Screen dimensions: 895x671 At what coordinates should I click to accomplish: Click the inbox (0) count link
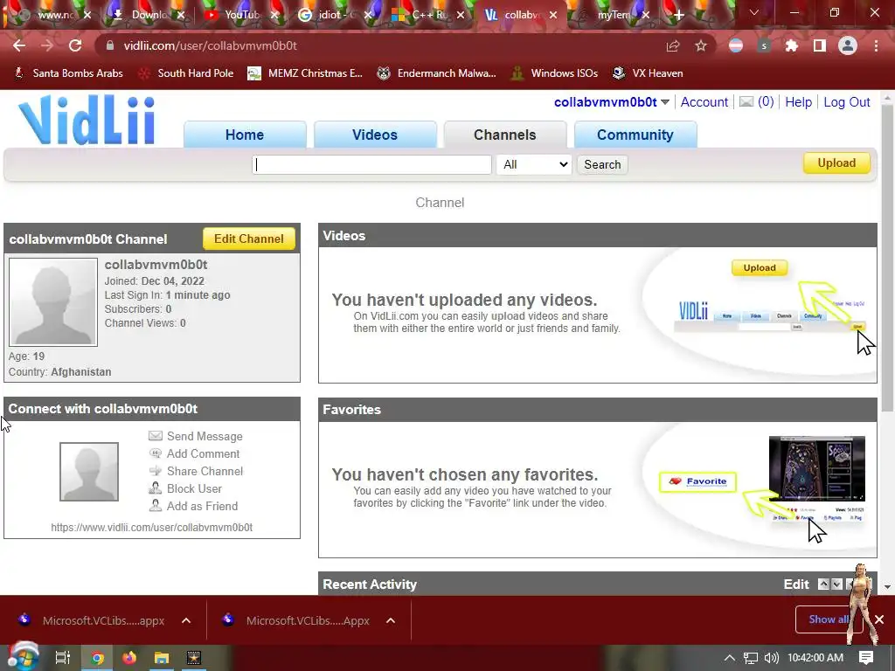pyautogui.click(x=766, y=102)
